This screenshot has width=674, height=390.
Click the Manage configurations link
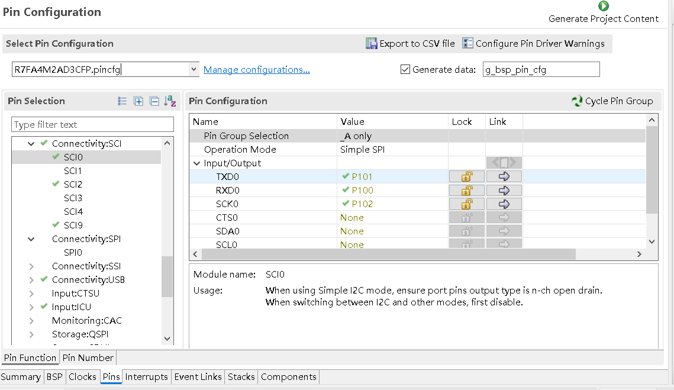point(257,70)
